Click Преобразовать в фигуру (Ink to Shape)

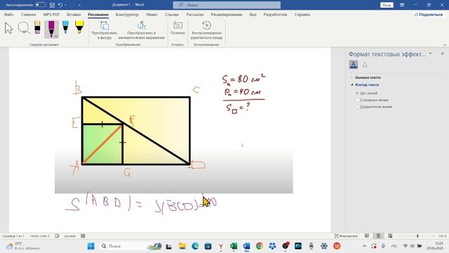tap(105, 30)
